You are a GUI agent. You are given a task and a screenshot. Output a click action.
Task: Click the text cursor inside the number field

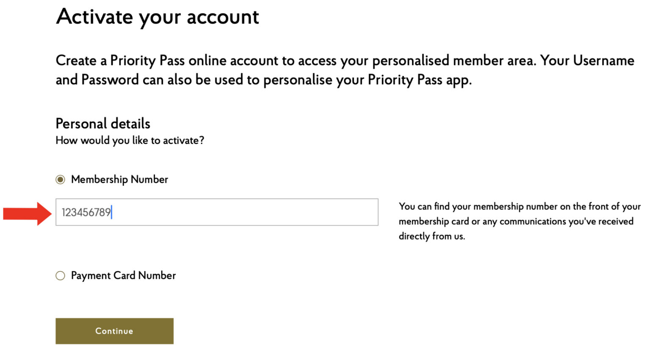111,212
